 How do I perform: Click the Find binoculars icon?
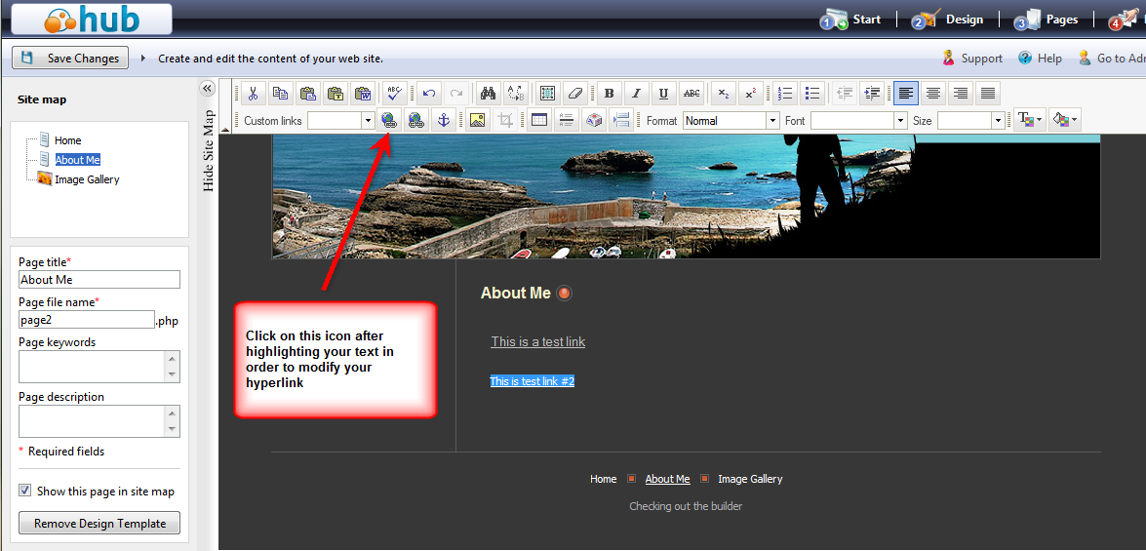pyautogui.click(x=489, y=94)
